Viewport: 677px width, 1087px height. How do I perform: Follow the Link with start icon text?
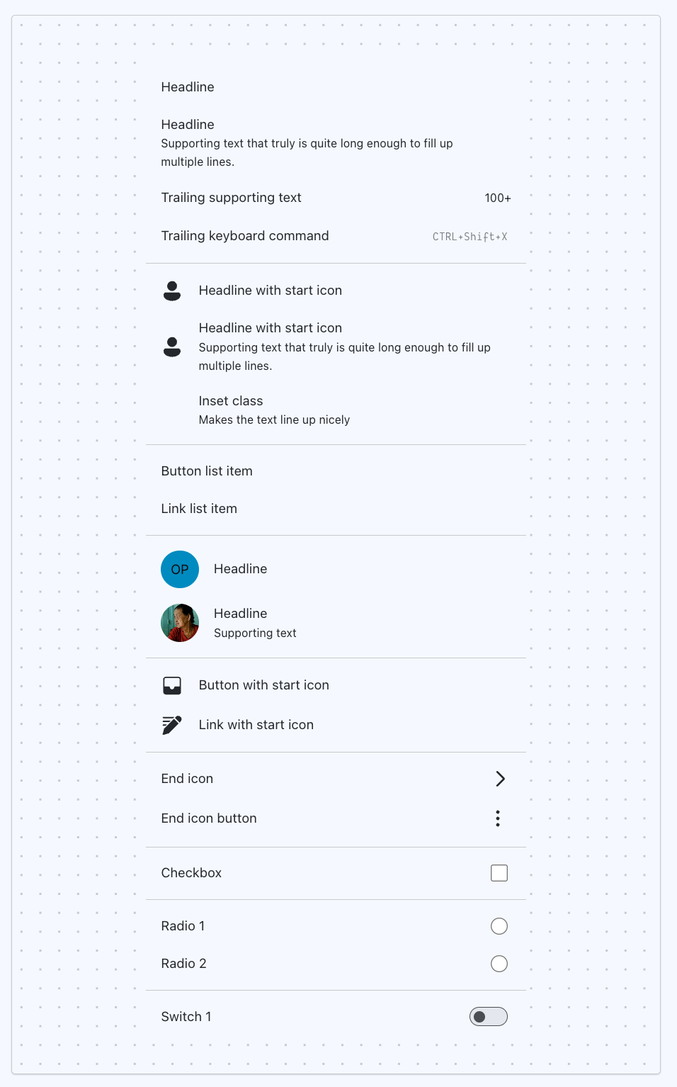tap(256, 725)
